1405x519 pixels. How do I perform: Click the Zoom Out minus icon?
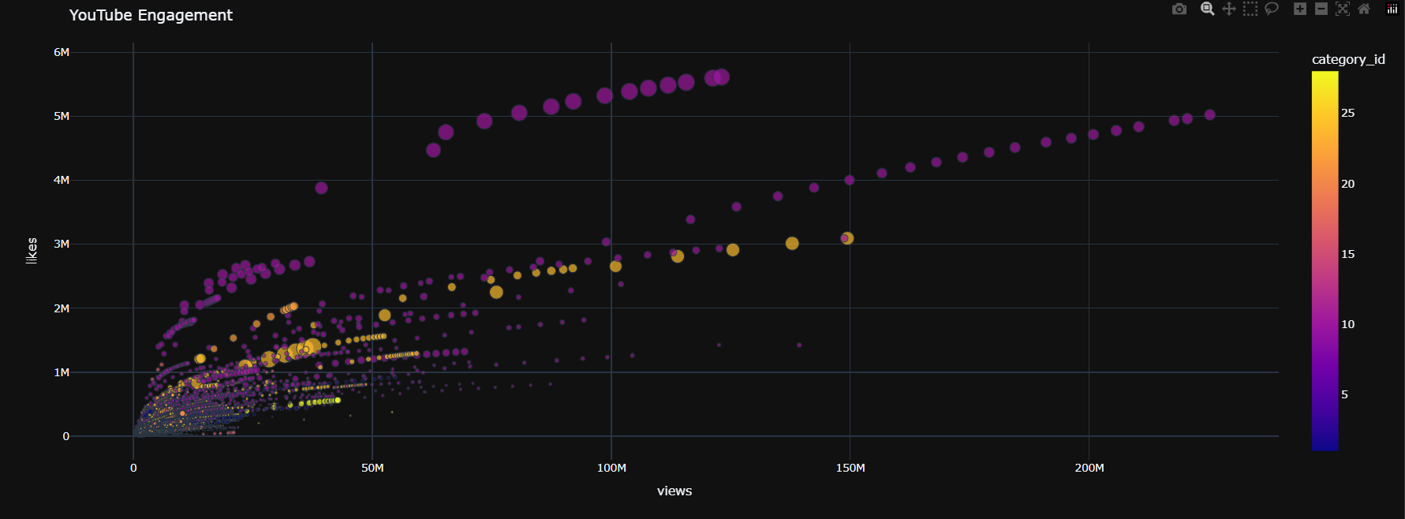coord(1321,9)
